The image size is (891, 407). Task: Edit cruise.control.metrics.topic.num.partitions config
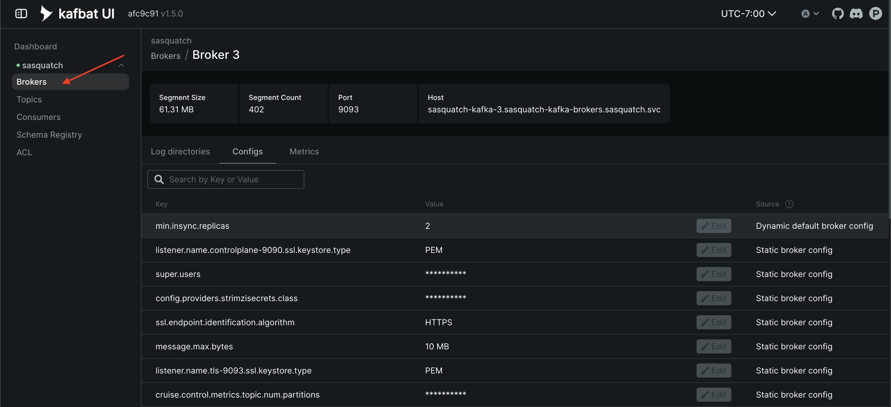click(x=714, y=395)
